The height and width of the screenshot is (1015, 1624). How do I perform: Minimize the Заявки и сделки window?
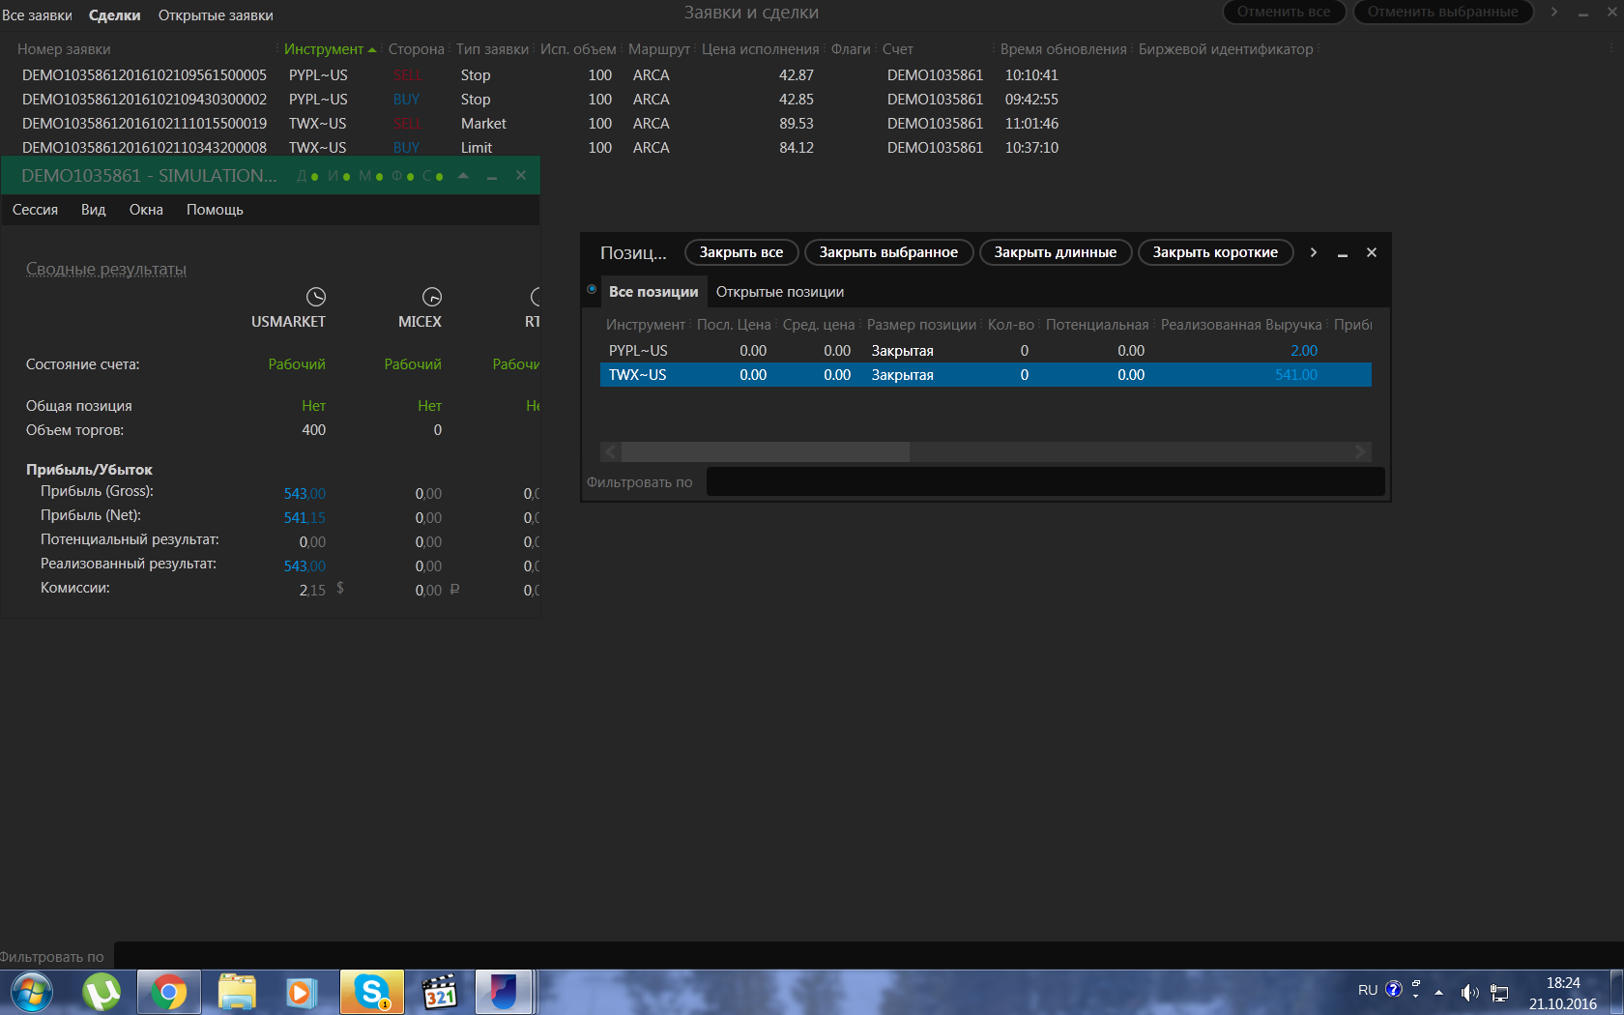[1583, 13]
